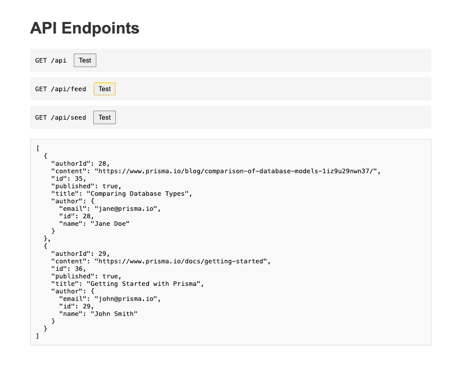453x379 pixels.
Task: Click the "id": 35 line in the response
Action: [x=69, y=179]
